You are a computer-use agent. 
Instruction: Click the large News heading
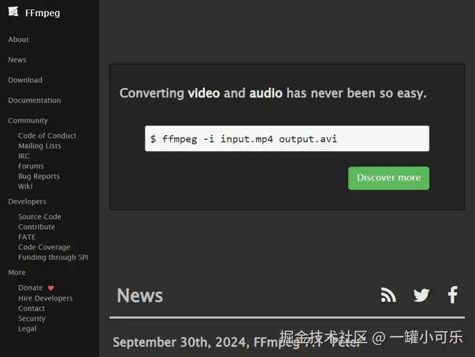click(x=140, y=295)
